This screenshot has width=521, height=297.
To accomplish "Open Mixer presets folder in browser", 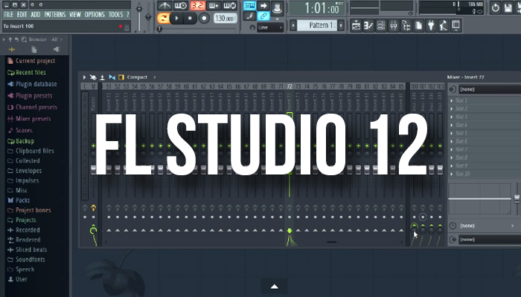I will (x=33, y=119).
